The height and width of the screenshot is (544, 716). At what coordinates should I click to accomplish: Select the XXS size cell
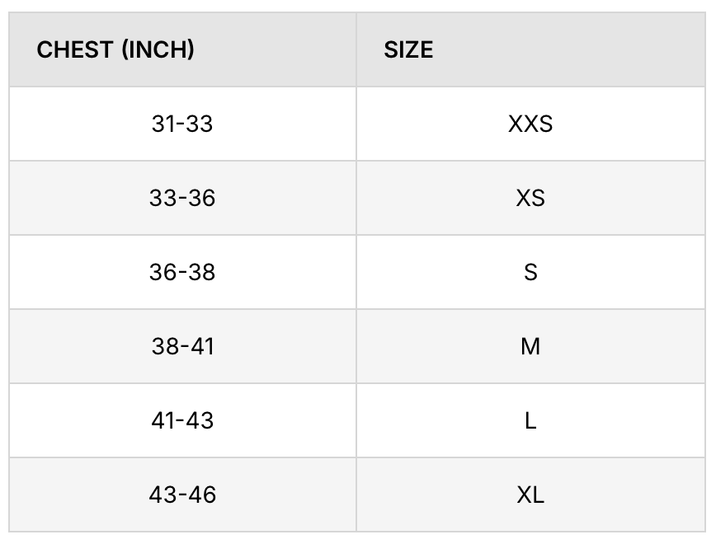530,124
